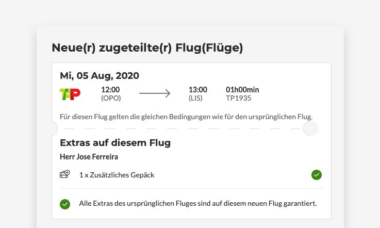Click the Extras auf diesem Flug heading
Screen dimensions: 380x228
click(x=115, y=142)
